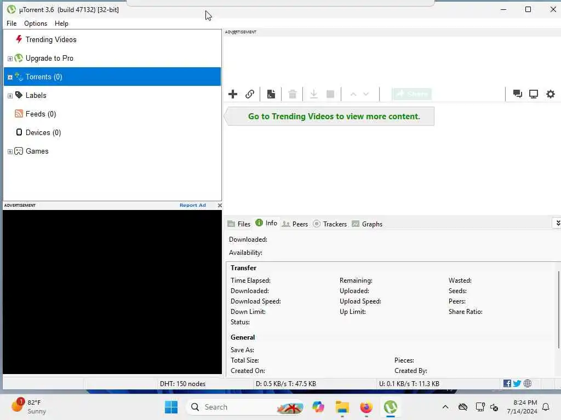Open the File menu
Screen dimensions: 561x420
click(12, 23)
